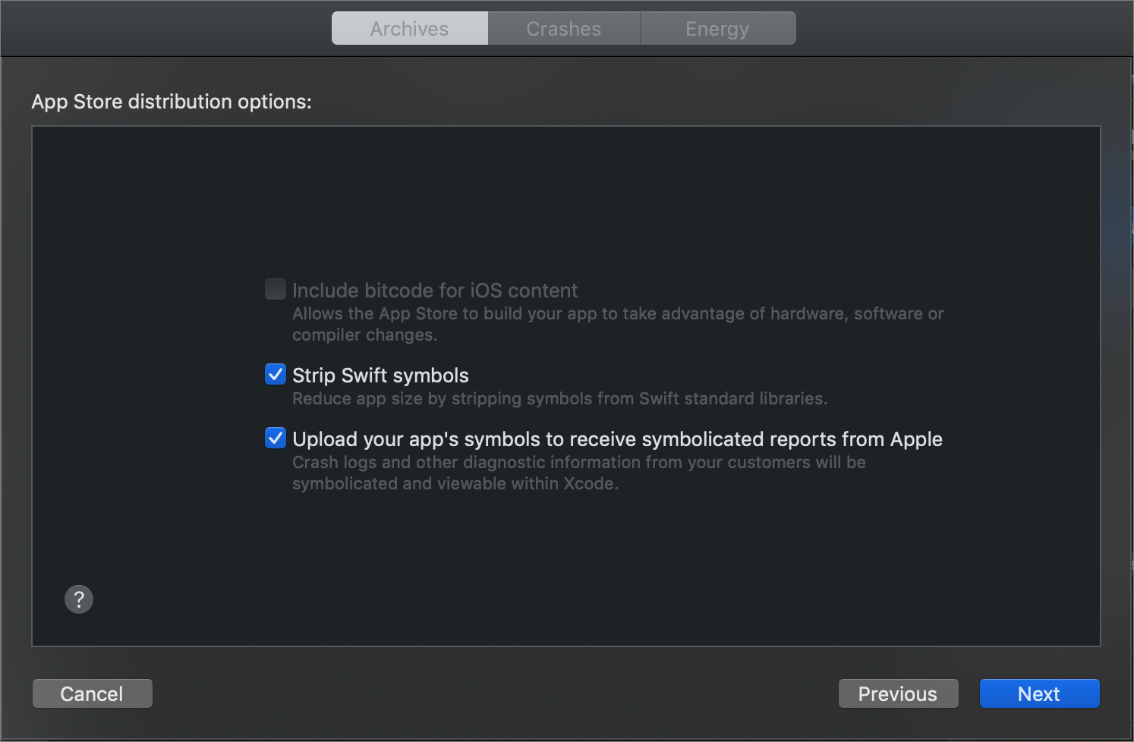
Task: Click the Include bitcode for iOS content label
Action: click(435, 291)
